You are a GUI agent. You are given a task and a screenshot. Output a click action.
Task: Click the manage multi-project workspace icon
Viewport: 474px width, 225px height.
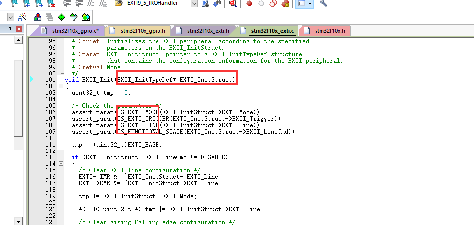point(49,17)
